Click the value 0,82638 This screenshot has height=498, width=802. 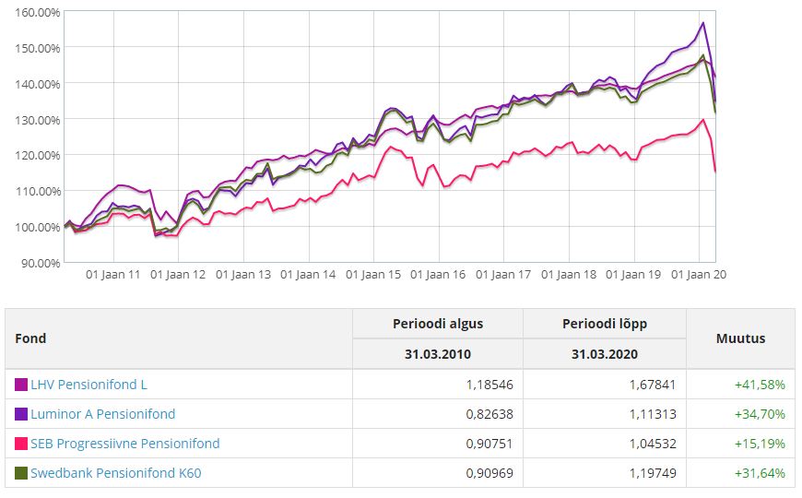click(489, 414)
